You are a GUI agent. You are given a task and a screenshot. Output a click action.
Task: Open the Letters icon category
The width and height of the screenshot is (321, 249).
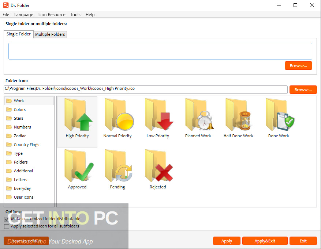[29, 180]
